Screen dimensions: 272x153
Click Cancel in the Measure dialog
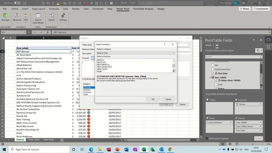click(x=182, y=105)
